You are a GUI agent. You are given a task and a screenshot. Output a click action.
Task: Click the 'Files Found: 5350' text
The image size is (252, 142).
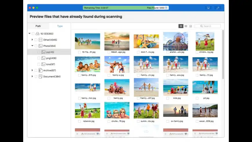click(x=156, y=8)
